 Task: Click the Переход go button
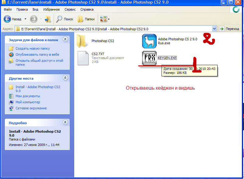click(229, 29)
